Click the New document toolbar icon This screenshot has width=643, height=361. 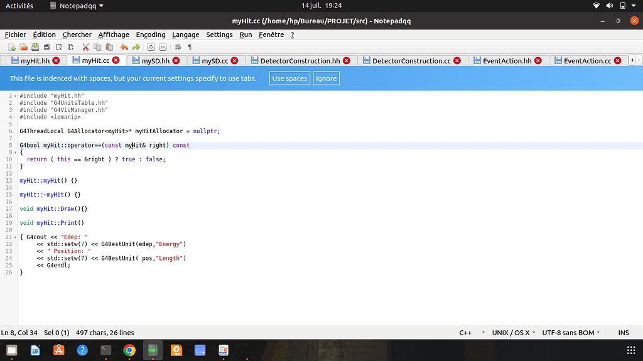point(12,47)
